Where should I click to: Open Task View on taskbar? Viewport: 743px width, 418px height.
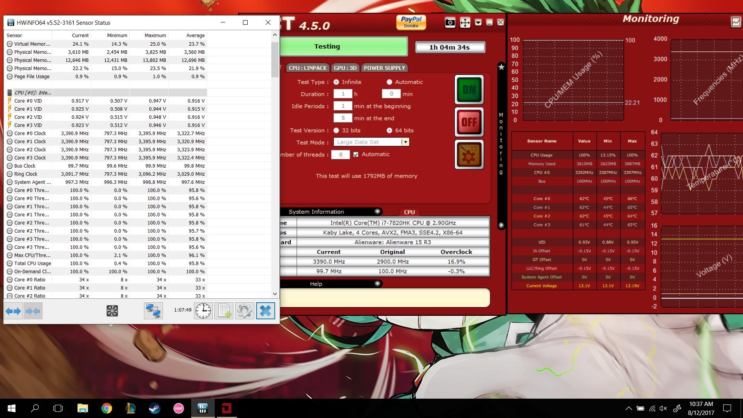pos(58,408)
